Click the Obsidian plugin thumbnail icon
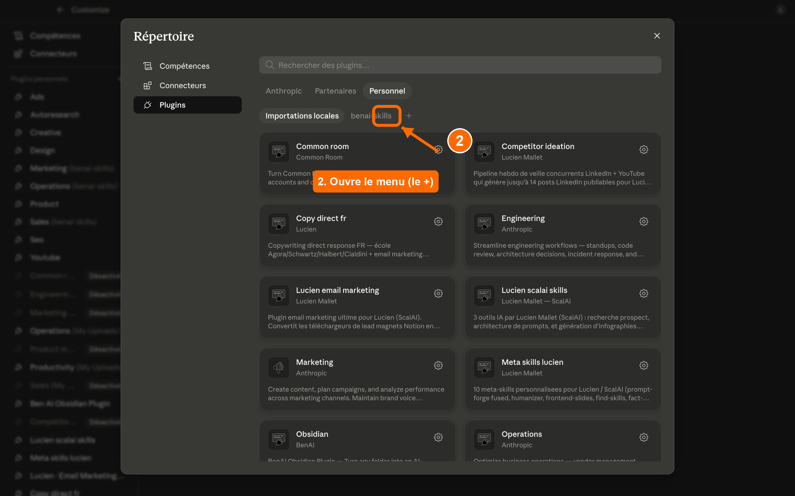This screenshot has width=795, height=496. (279, 439)
